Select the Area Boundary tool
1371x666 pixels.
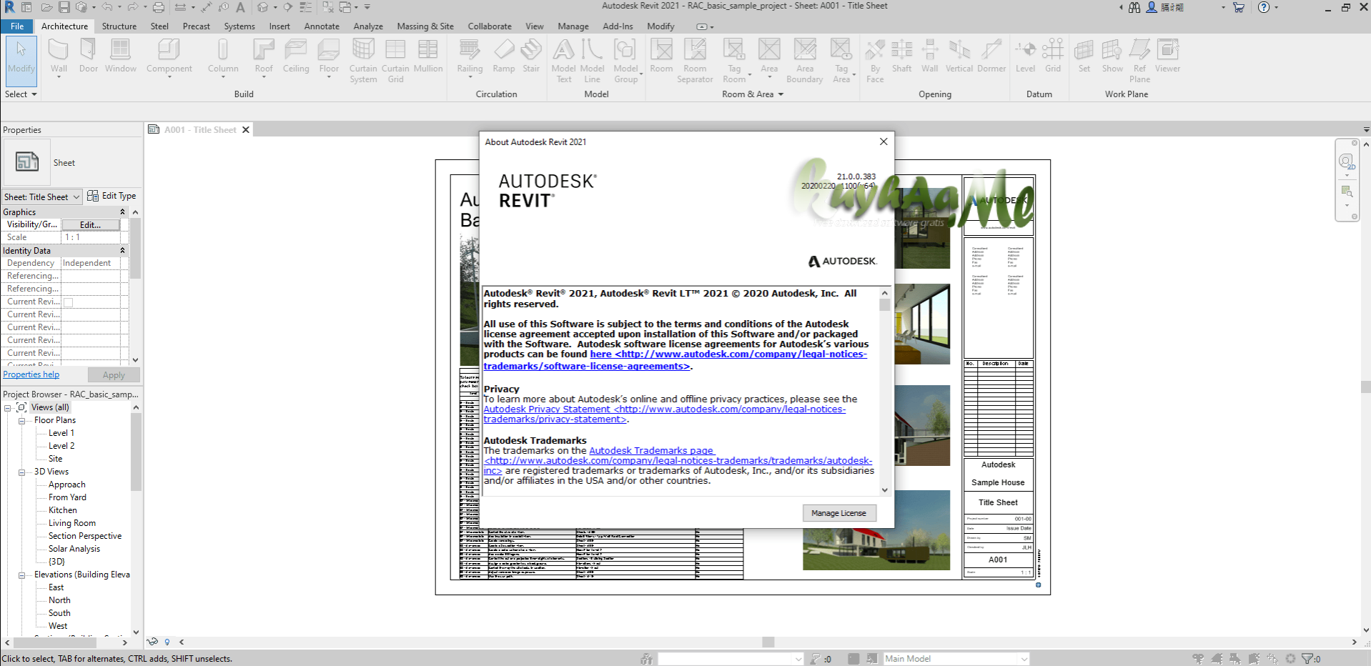[805, 61]
